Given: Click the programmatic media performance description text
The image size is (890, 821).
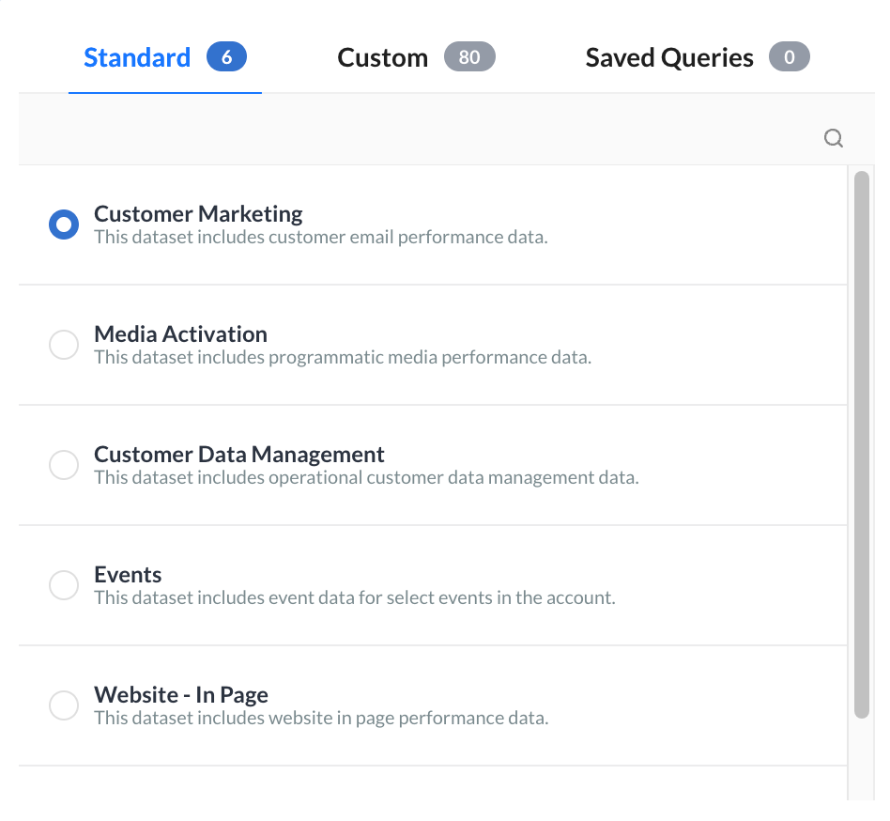Looking at the screenshot, I should click(342, 358).
